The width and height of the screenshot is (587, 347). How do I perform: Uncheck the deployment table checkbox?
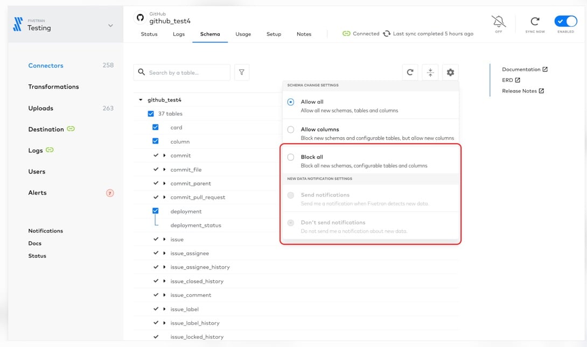[155, 211]
